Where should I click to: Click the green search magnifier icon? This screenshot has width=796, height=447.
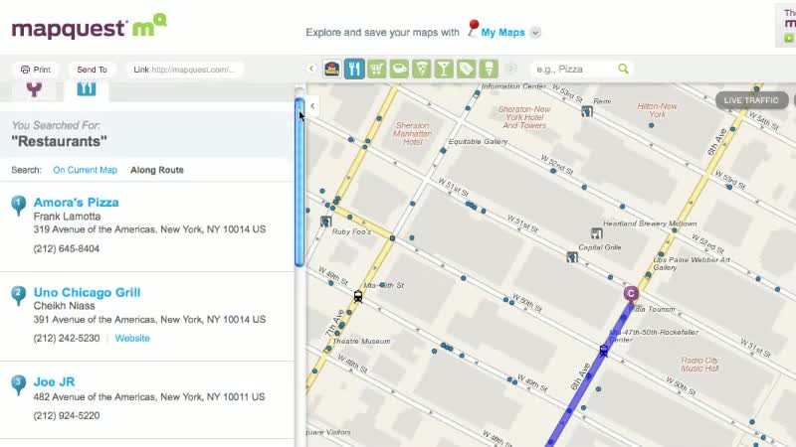coord(624,69)
